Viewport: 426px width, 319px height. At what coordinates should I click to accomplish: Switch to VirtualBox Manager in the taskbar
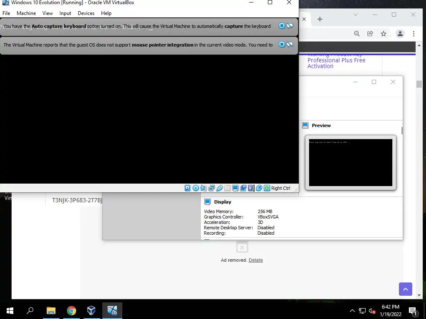click(91, 311)
